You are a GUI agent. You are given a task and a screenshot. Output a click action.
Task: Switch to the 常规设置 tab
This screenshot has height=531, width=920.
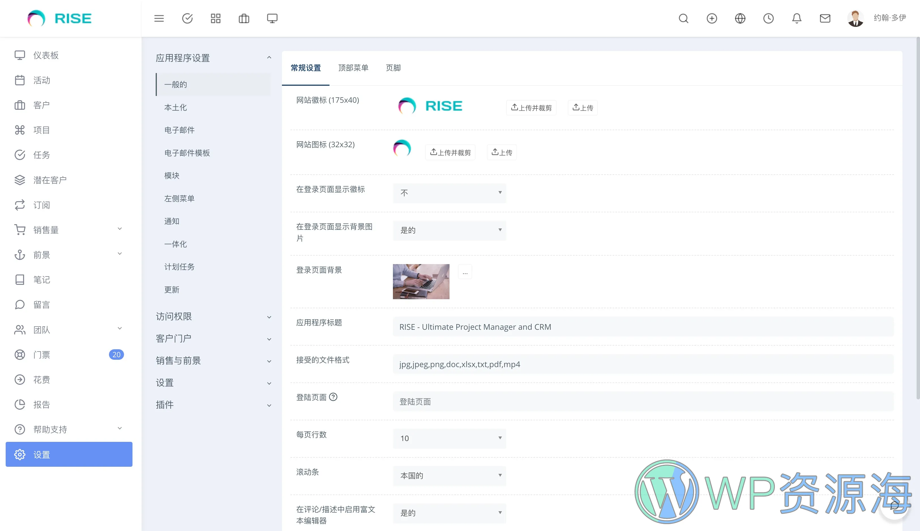pos(305,68)
